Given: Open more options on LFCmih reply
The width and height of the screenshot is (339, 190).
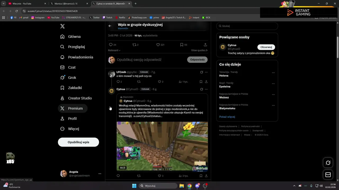Looking at the screenshot, I should coord(206,72).
